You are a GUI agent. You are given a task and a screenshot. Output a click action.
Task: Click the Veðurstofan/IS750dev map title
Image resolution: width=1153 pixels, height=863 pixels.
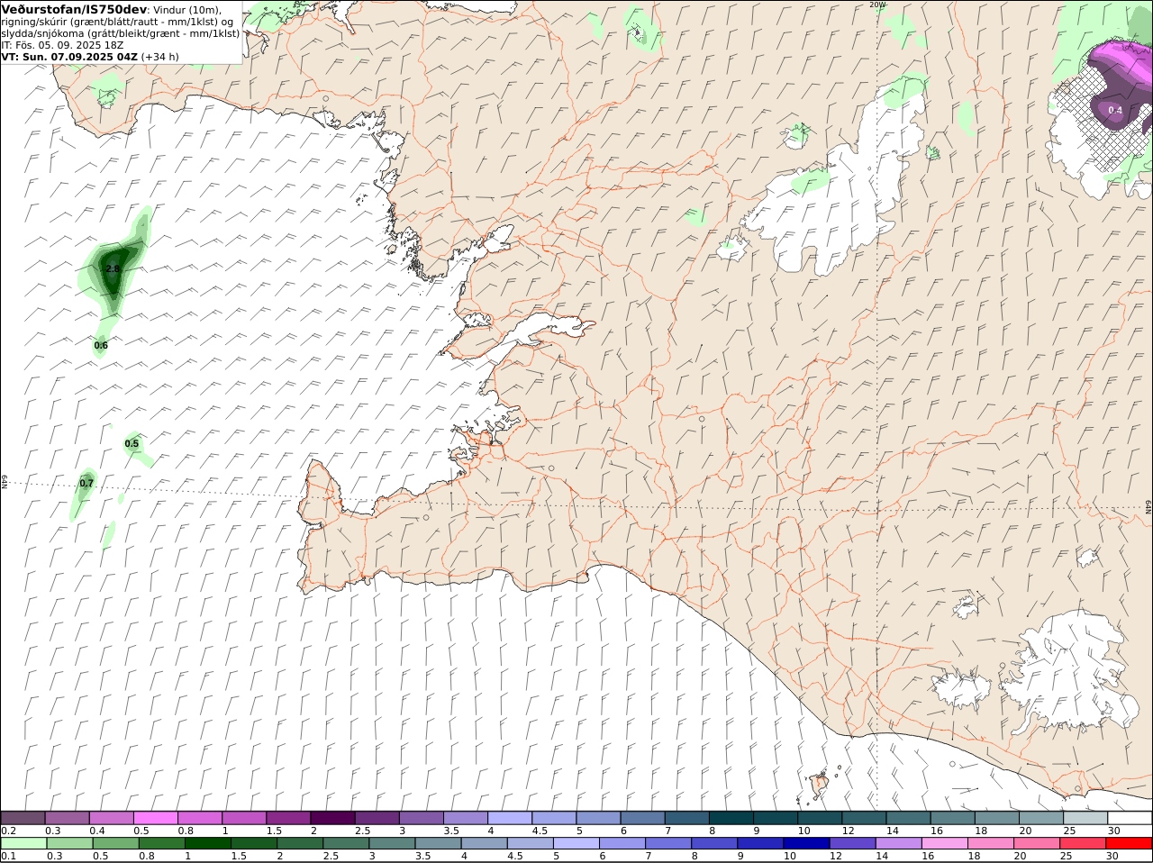pyautogui.click(x=74, y=9)
